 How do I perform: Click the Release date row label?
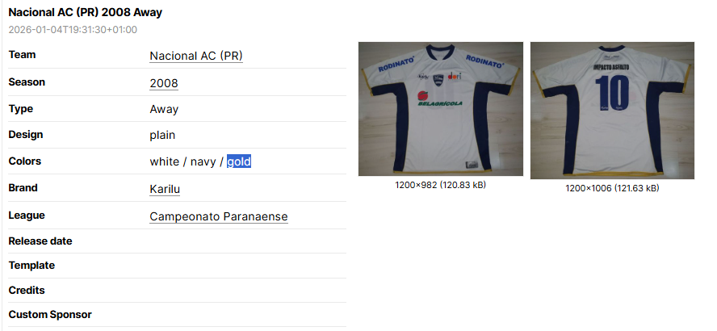coord(40,241)
